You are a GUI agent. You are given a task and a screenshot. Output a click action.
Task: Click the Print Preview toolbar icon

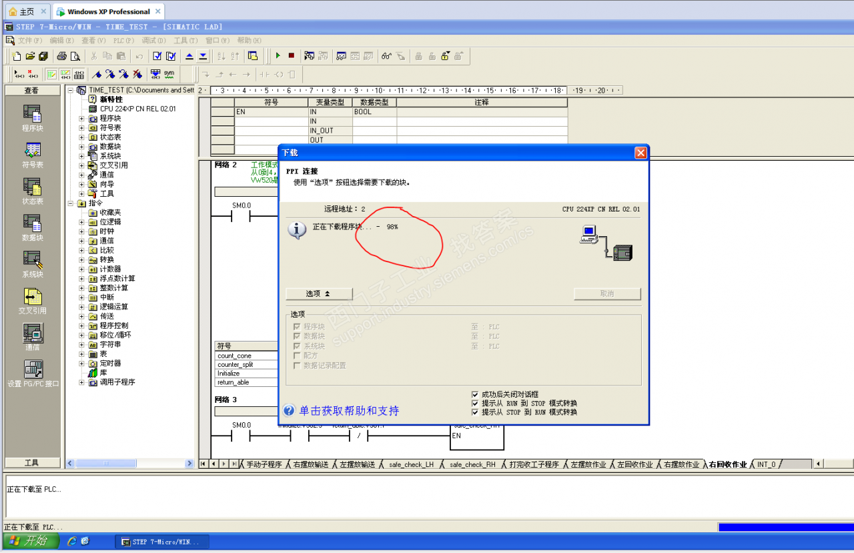click(75, 56)
